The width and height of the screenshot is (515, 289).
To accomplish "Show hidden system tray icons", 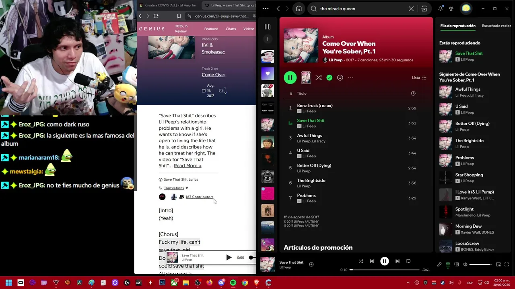I will tap(408, 283).
